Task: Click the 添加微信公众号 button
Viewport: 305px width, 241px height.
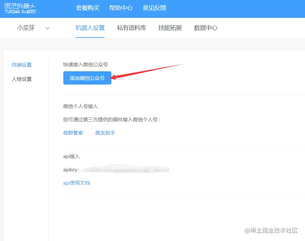Action: click(x=87, y=78)
